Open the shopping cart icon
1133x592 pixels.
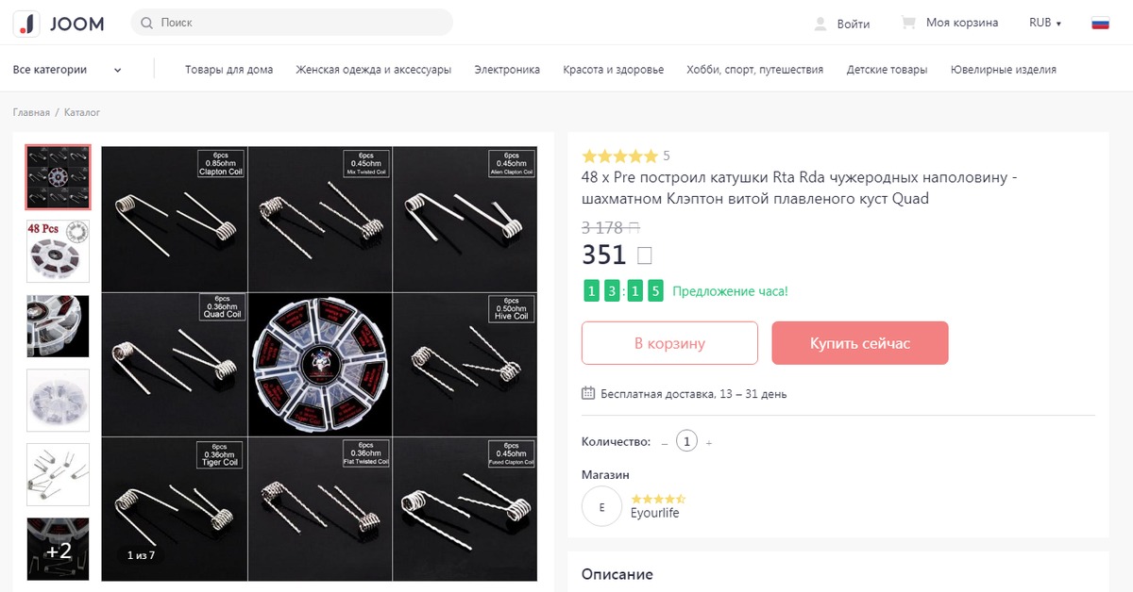pos(908,23)
